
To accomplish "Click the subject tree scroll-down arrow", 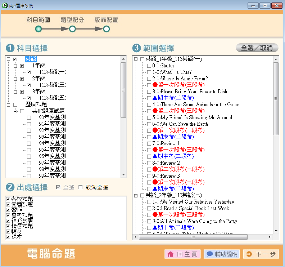I will 123,175.
